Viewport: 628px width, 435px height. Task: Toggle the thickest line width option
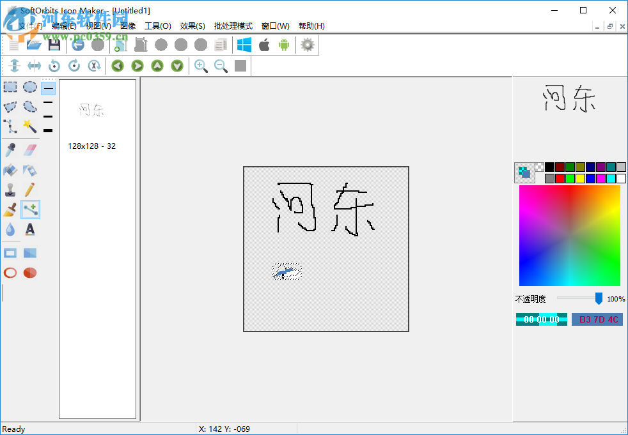pos(47,130)
